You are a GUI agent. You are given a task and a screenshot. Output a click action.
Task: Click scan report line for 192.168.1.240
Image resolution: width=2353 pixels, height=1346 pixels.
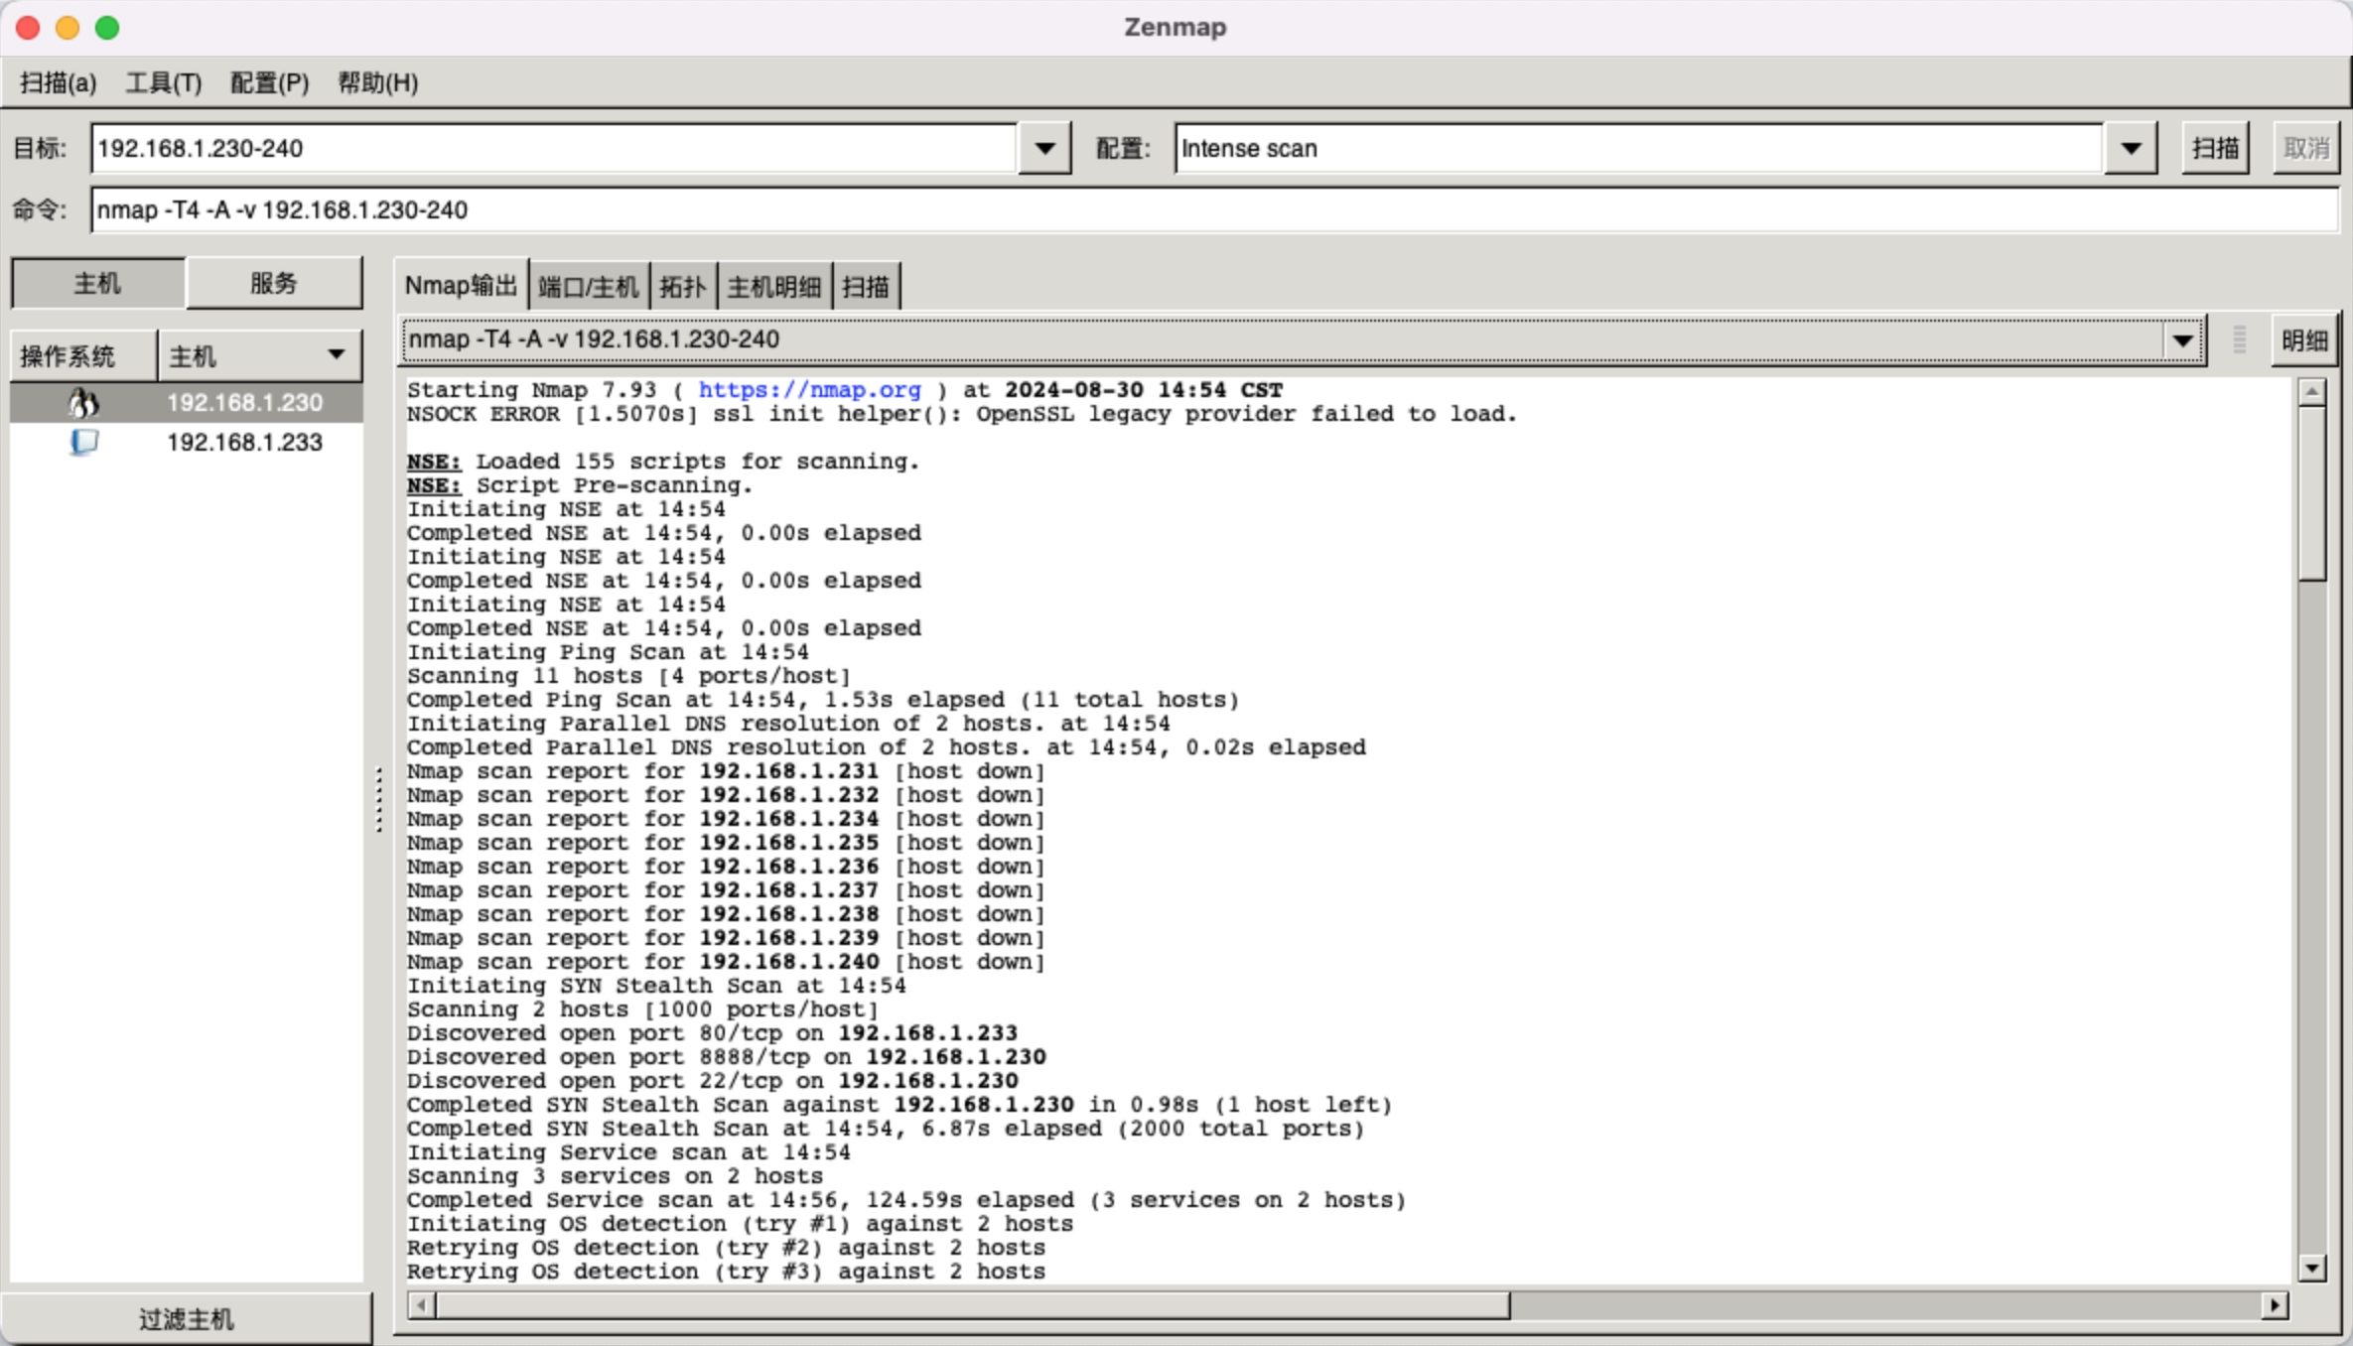726,962
